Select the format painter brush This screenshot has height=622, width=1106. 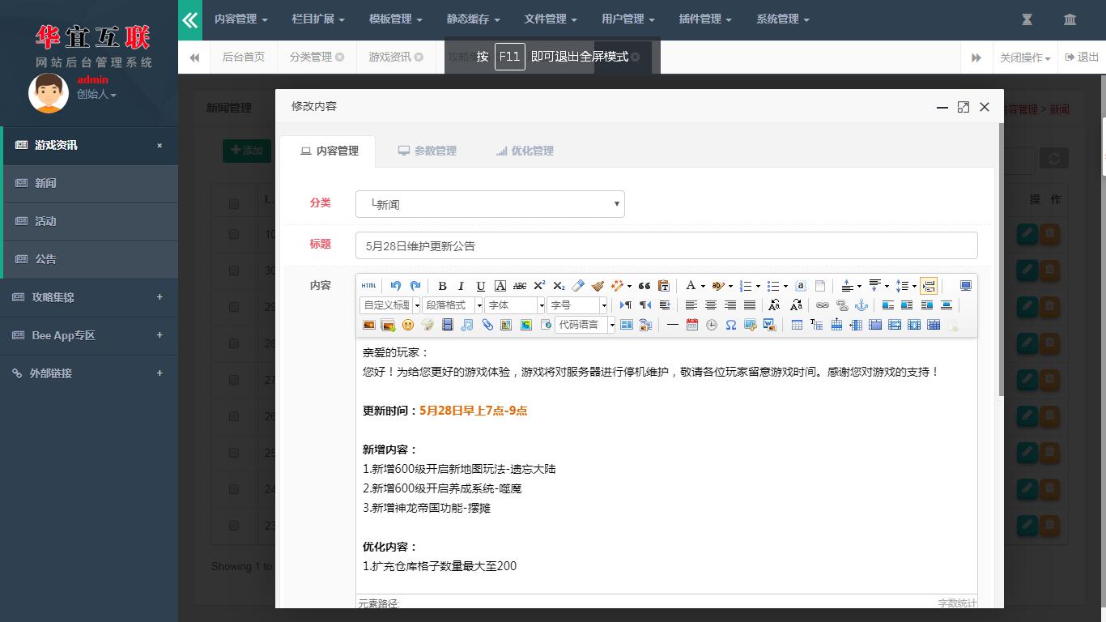coord(598,286)
